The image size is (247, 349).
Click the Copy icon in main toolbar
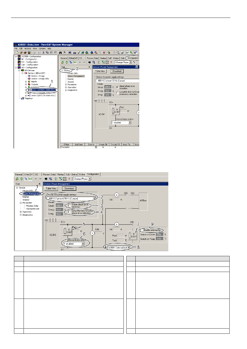(47, 52)
